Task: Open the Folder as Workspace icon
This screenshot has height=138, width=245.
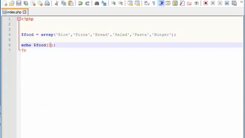Action: click(x=189, y=3)
